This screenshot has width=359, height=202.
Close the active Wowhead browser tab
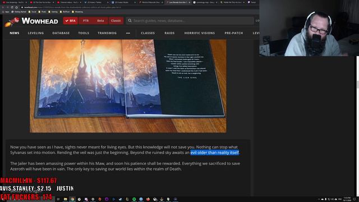pos(190,2)
